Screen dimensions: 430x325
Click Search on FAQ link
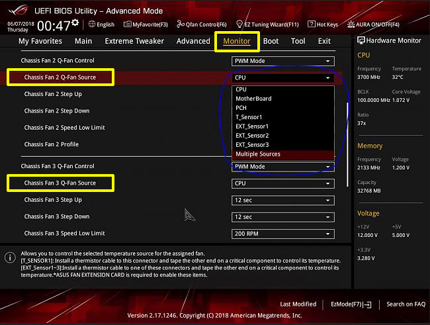point(406,304)
